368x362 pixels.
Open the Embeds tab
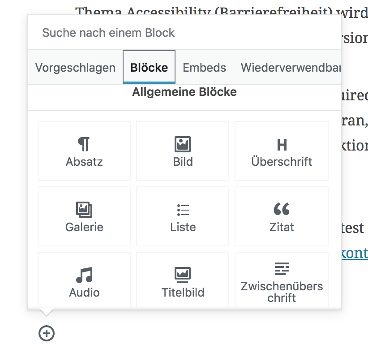click(x=204, y=68)
